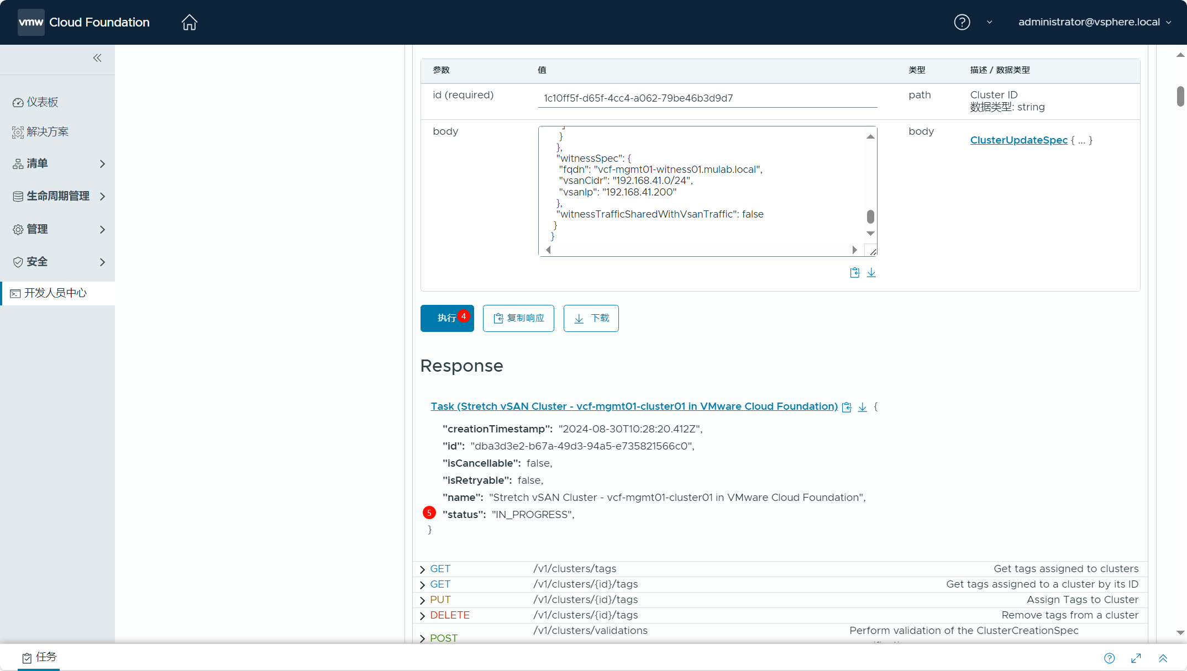1187x671 pixels.
Task: Click the 执行 execute button
Action: tap(447, 318)
